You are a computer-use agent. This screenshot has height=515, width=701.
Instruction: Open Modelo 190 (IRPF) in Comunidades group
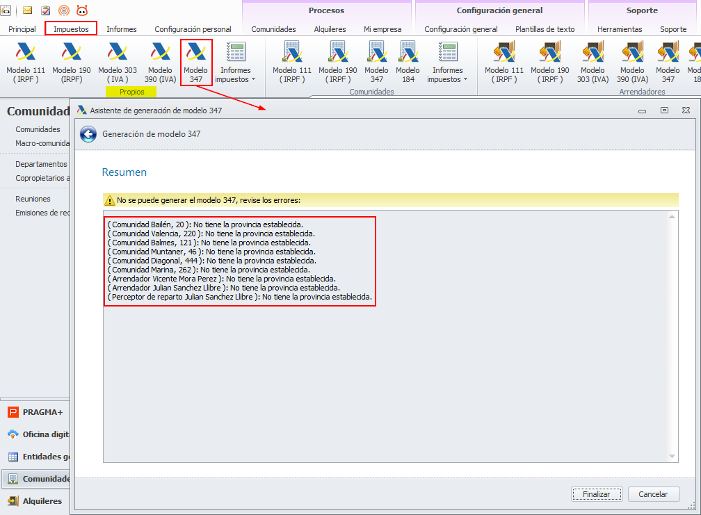coord(338,62)
